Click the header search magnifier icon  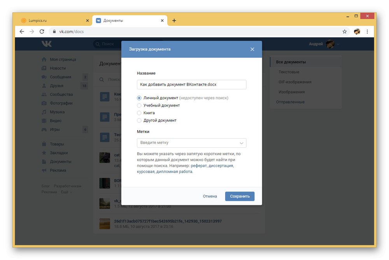[x=98, y=44]
